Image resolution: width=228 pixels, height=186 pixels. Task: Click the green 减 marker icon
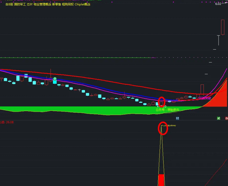218,118
